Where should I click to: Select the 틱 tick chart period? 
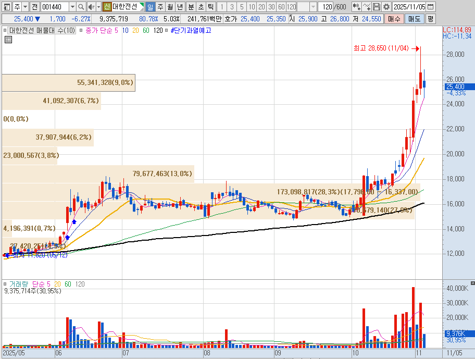pos(210,7)
